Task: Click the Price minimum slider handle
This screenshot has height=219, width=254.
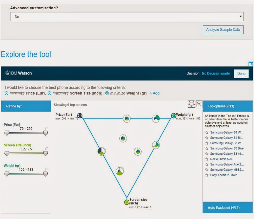Action: [x=7, y=133]
